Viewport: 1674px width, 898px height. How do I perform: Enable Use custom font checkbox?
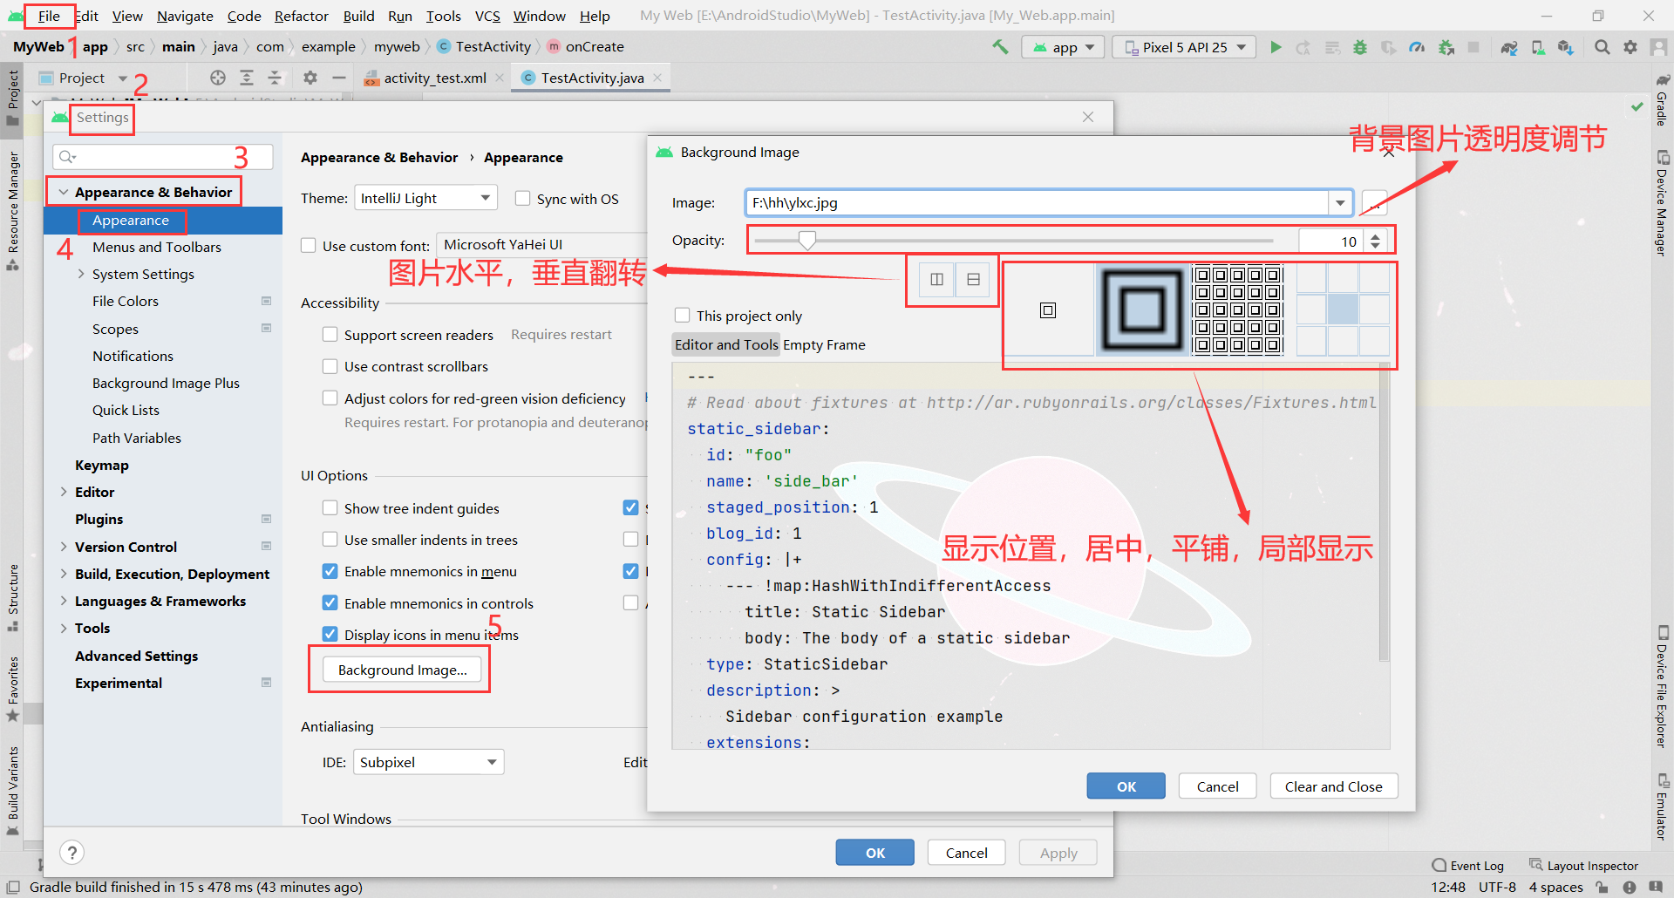309,245
